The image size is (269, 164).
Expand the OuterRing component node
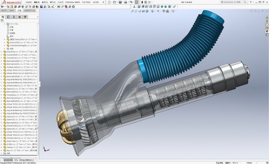(x=1, y=52)
